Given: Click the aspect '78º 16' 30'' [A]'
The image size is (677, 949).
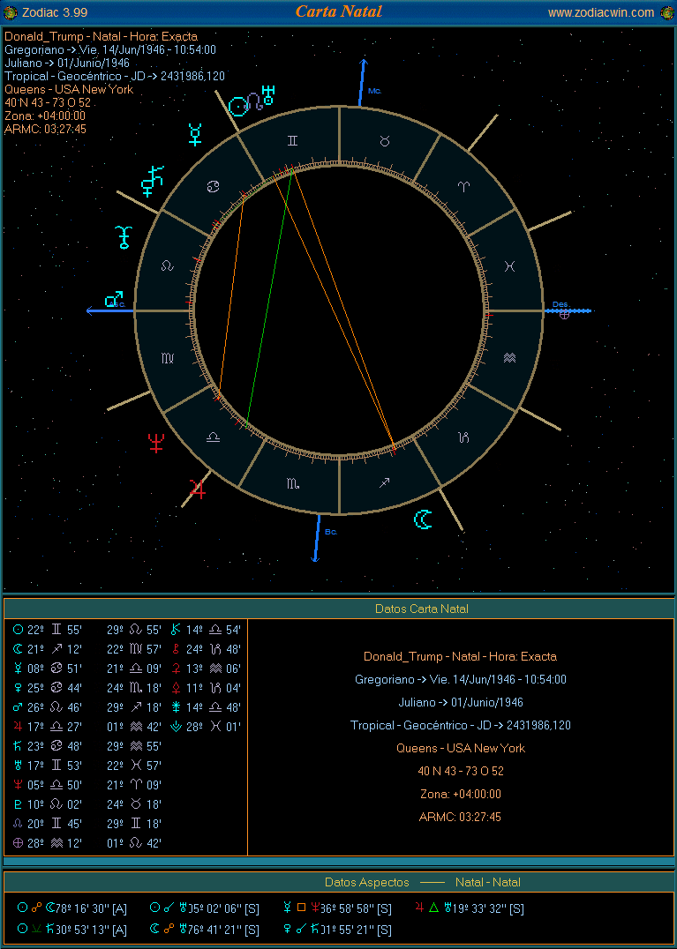Looking at the screenshot, I should (71, 908).
